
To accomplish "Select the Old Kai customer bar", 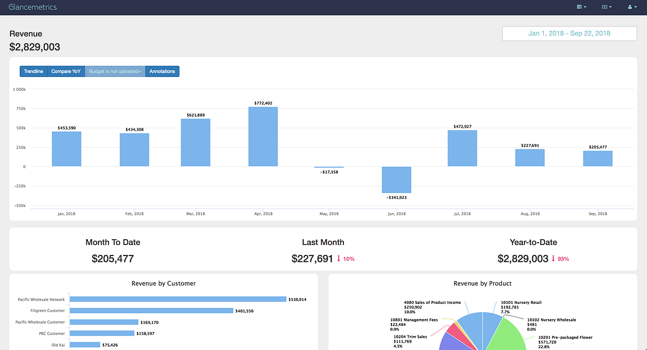I will coord(85,345).
